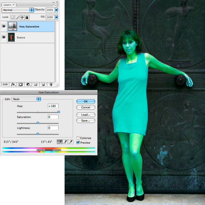The height and width of the screenshot is (205, 205).
Task: Open the Normal blend mode dropdown
Action: [x=18, y=10]
